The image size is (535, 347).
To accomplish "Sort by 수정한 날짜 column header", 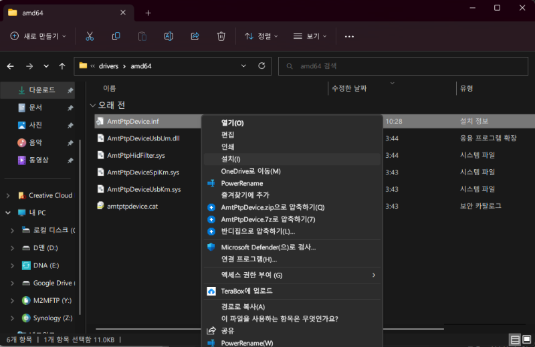I will coord(349,88).
